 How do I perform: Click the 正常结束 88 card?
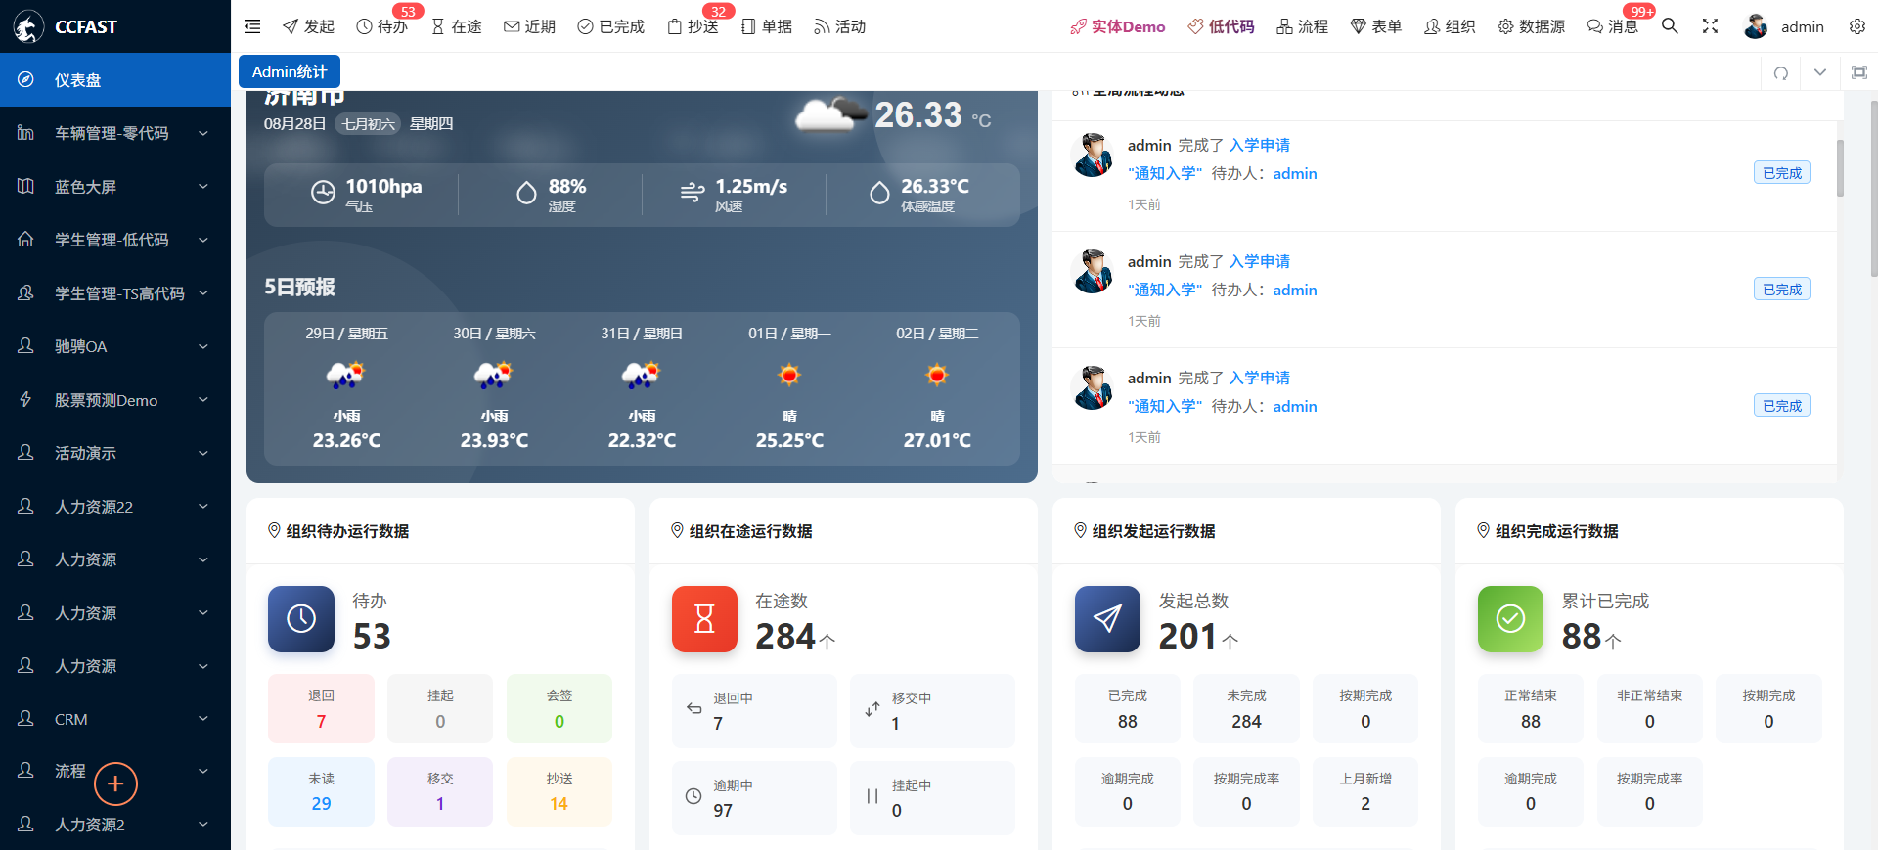1531,708
